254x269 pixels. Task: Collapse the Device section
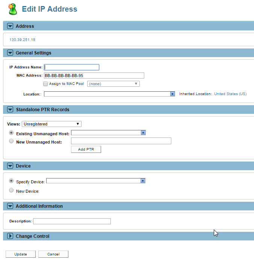[x=10, y=166]
